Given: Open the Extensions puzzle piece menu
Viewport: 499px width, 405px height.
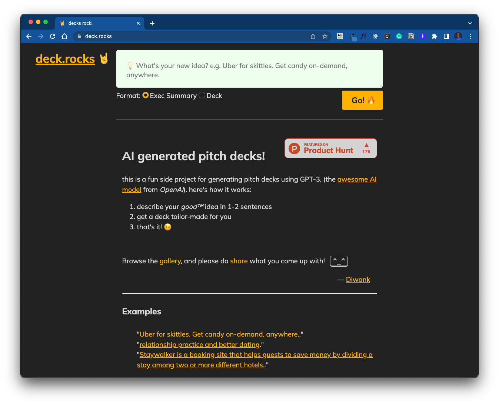Looking at the screenshot, I should point(435,36).
